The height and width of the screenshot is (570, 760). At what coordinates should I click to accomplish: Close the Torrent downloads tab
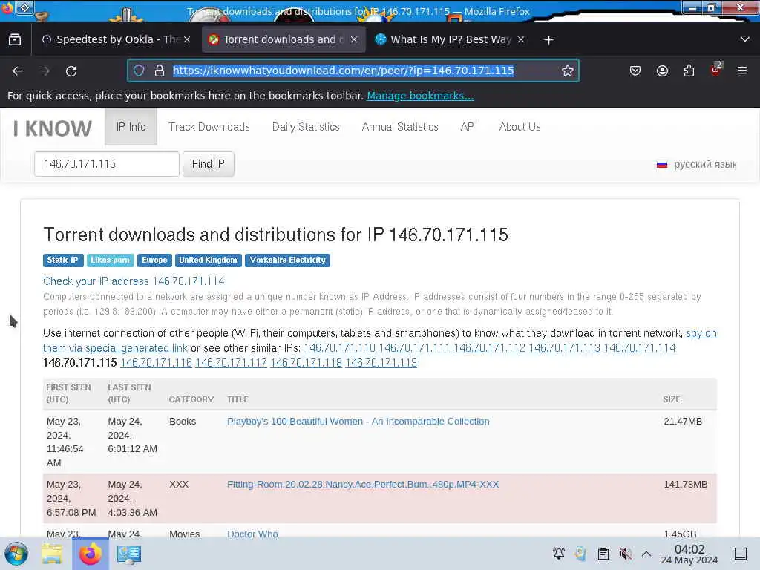354,39
